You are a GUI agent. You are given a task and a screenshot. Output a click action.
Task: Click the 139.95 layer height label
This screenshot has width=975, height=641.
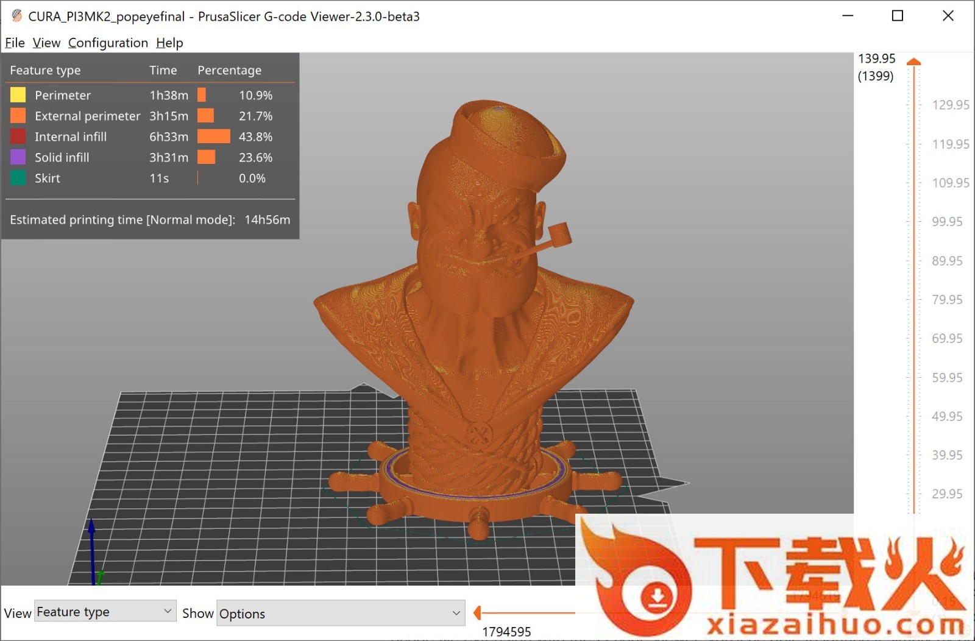877,58
